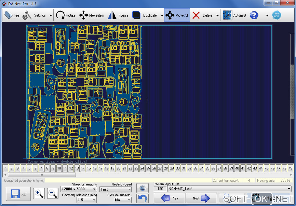Expand the Duplicate dropdown arrow

pyautogui.click(x=162, y=15)
